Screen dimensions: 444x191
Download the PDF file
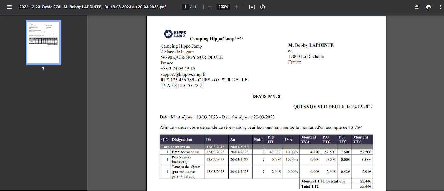click(x=417, y=7)
